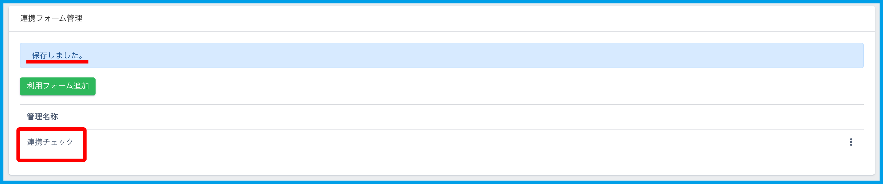Open the three-dot menu for 連携チェック

click(851, 142)
